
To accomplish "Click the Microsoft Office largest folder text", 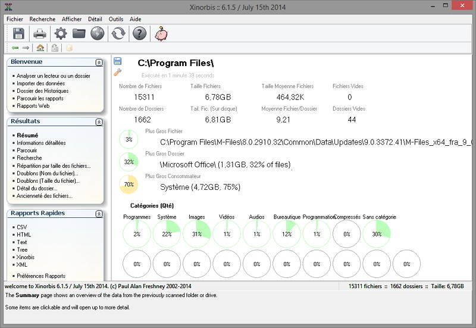I will point(226,165).
